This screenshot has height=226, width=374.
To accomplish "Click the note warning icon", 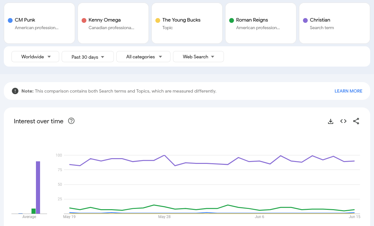I will click(15, 91).
